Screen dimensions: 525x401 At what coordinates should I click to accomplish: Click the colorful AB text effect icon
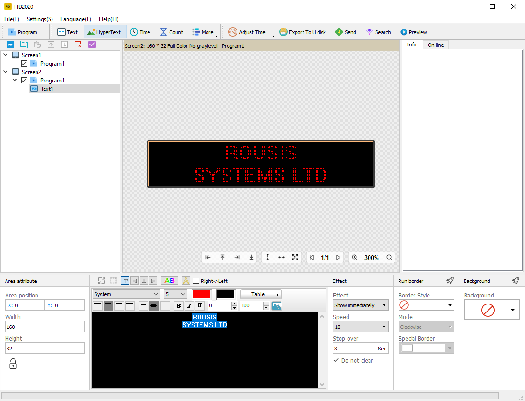[170, 281]
